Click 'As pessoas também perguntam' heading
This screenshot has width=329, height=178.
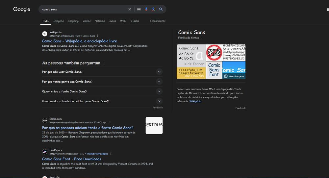(71, 63)
